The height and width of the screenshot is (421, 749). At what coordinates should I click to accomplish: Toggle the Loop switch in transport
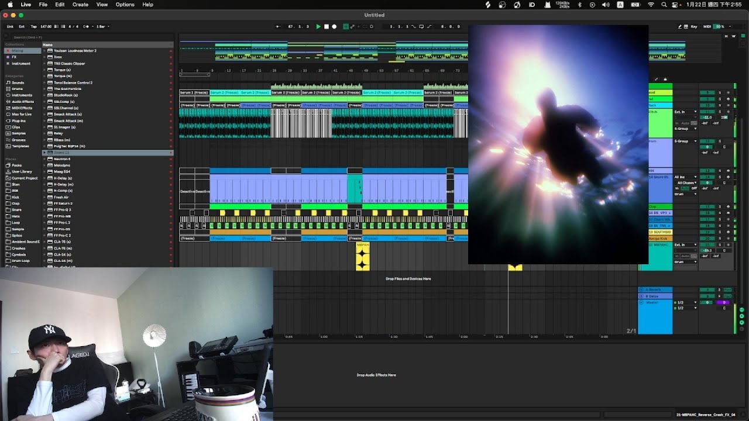coord(421,26)
